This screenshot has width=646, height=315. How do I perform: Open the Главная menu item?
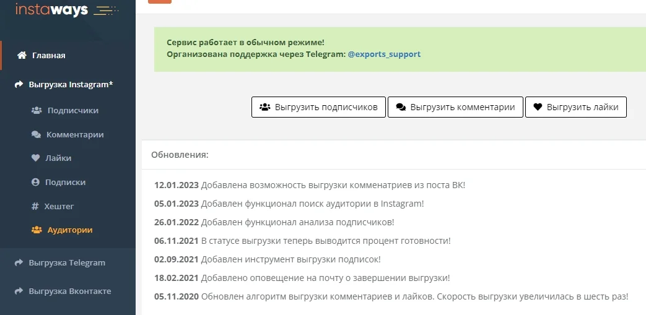click(x=49, y=55)
